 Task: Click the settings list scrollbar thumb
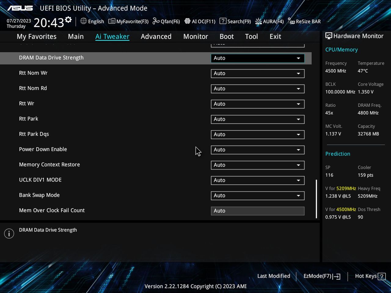click(x=316, y=199)
